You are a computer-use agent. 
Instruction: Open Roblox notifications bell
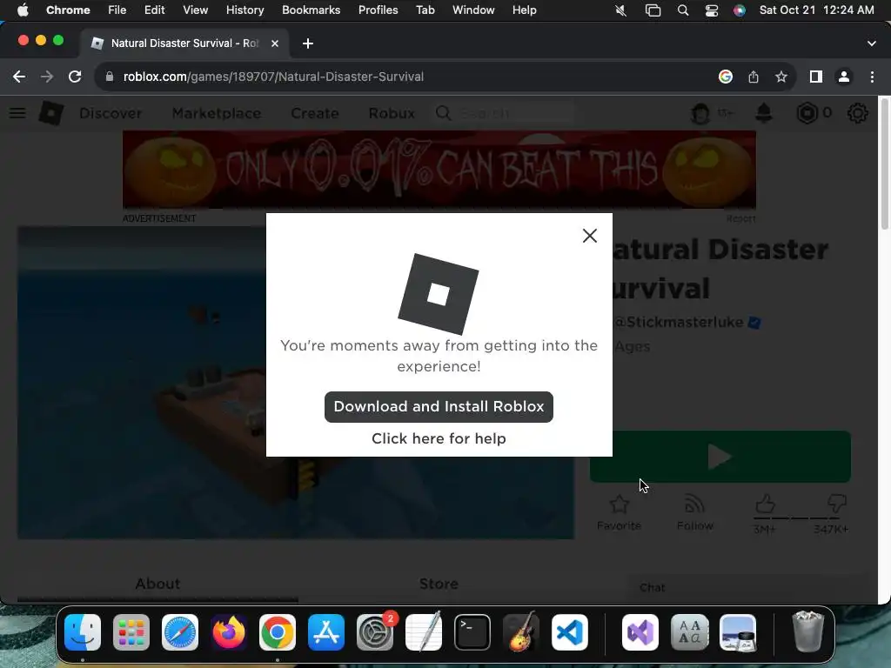coord(764,113)
